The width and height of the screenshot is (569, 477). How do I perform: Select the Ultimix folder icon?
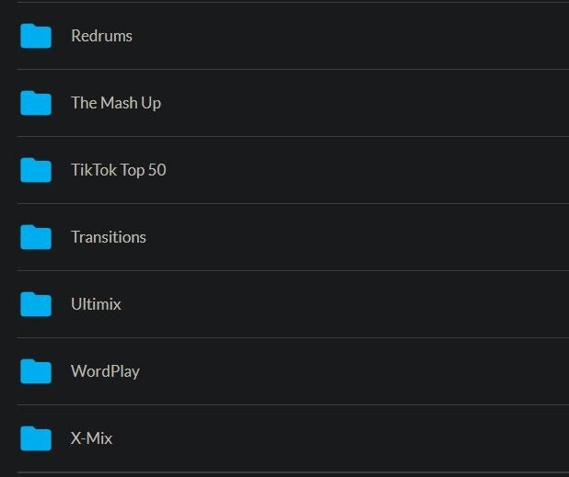coord(36,304)
